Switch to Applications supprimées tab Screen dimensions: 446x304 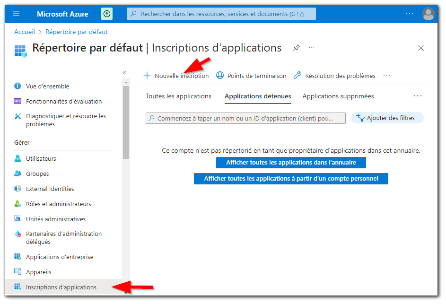coord(338,96)
